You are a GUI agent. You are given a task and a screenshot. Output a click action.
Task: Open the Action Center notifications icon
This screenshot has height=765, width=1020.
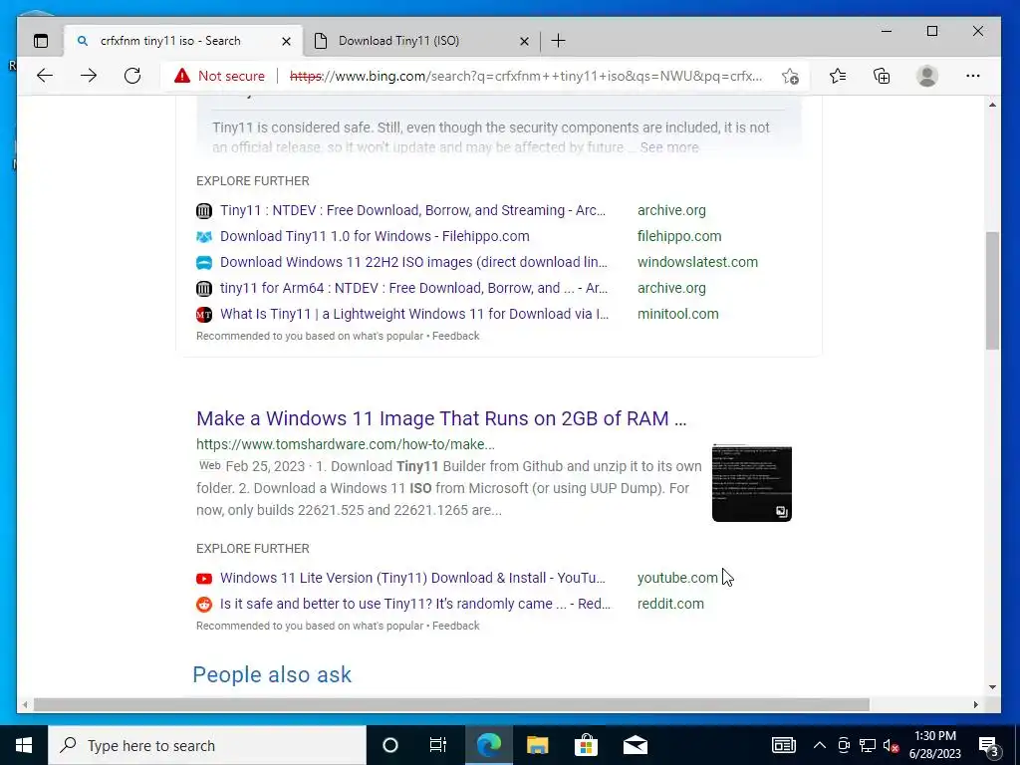(989, 746)
